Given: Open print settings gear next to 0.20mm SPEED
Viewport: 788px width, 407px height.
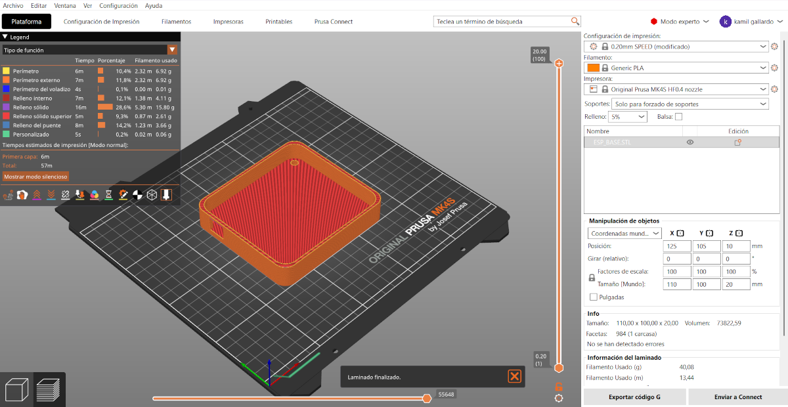Looking at the screenshot, I should pos(774,47).
